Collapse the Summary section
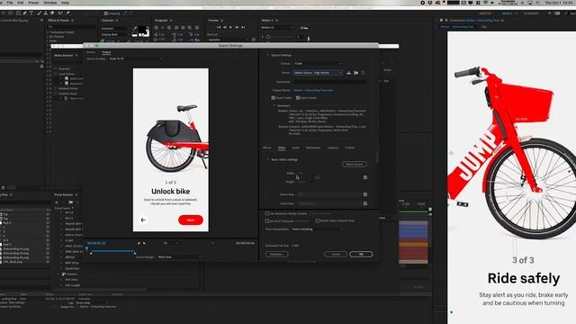The image size is (576, 324). click(x=274, y=106)
